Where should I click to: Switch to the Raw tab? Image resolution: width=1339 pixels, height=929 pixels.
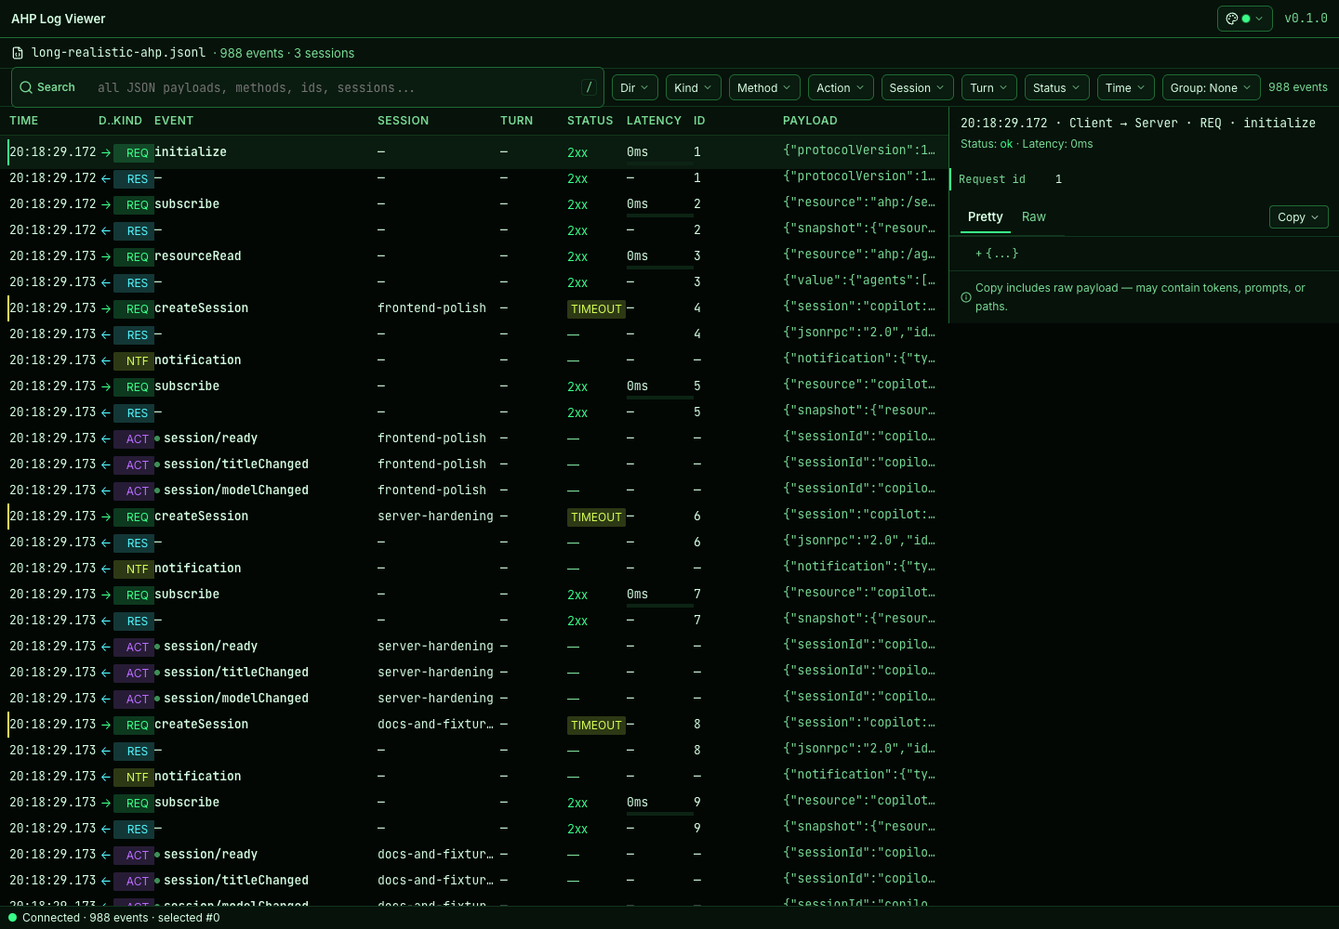[x=1033, y=216]
